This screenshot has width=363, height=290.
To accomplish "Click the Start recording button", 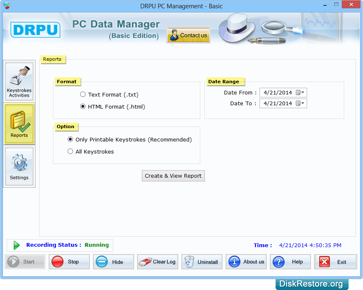I will [x=25, y=262].
